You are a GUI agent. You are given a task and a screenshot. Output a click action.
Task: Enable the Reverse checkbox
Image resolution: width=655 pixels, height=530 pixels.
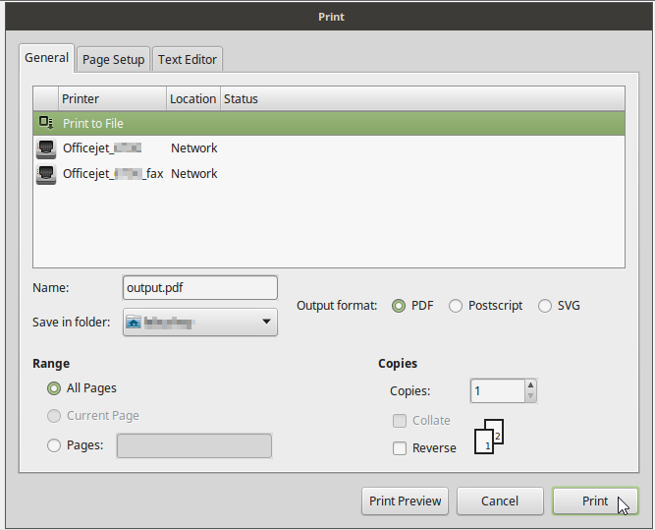point(400,448)
